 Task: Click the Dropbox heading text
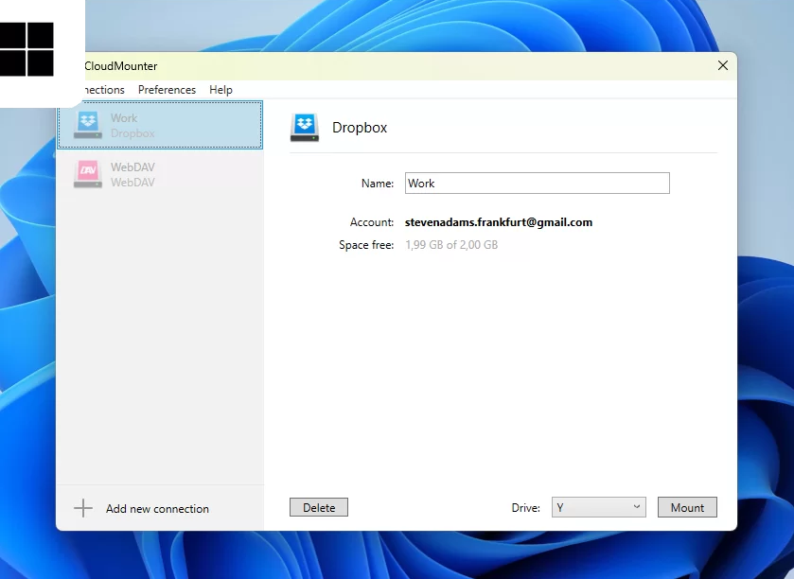(360, 128)
